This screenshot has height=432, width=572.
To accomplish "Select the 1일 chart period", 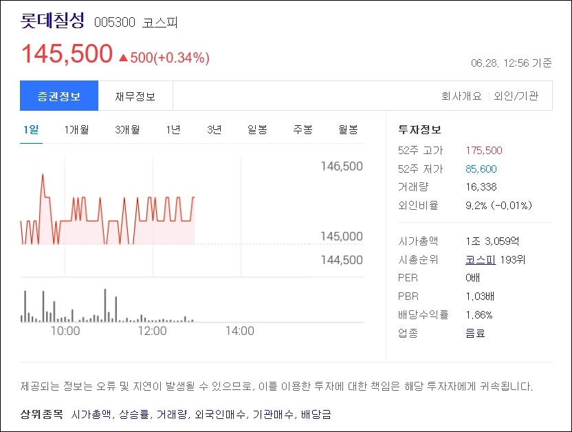I will click(31, 129).
